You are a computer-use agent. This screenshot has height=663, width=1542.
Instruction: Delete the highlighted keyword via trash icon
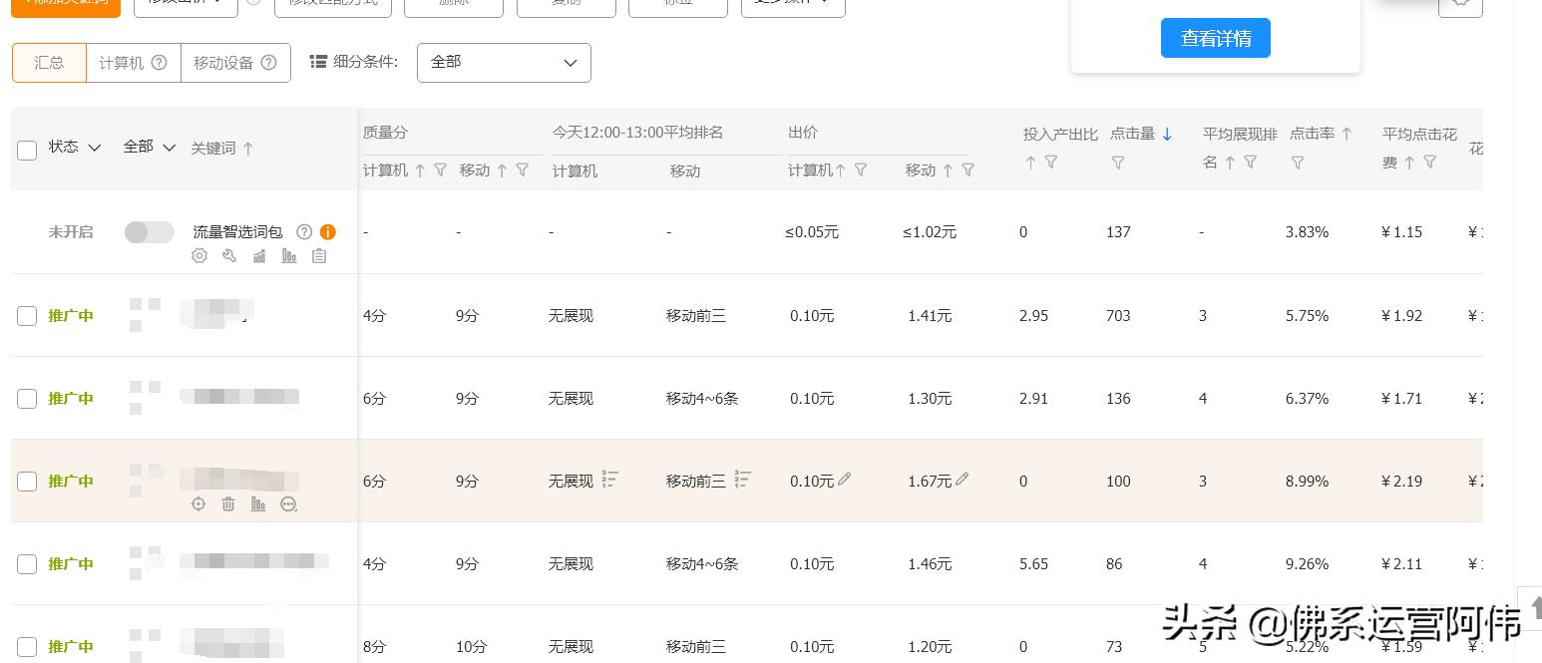point(228,504)
